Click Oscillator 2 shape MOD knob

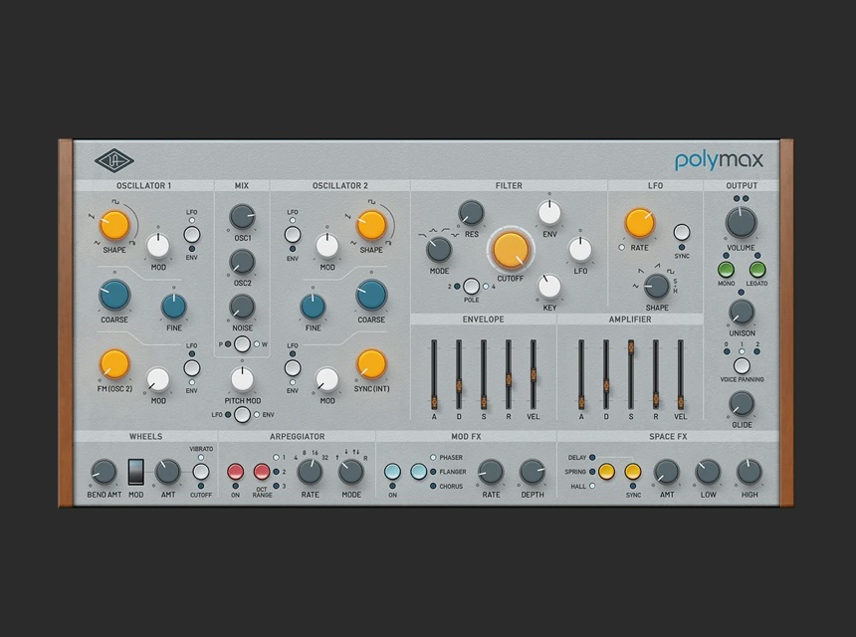click(327, 246)
